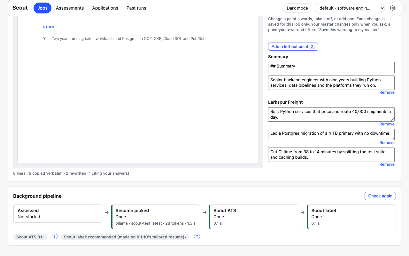This screenshot has height=256, width=409.
Task: Open the Past runs tab
Action: click(x=136, y=8)
